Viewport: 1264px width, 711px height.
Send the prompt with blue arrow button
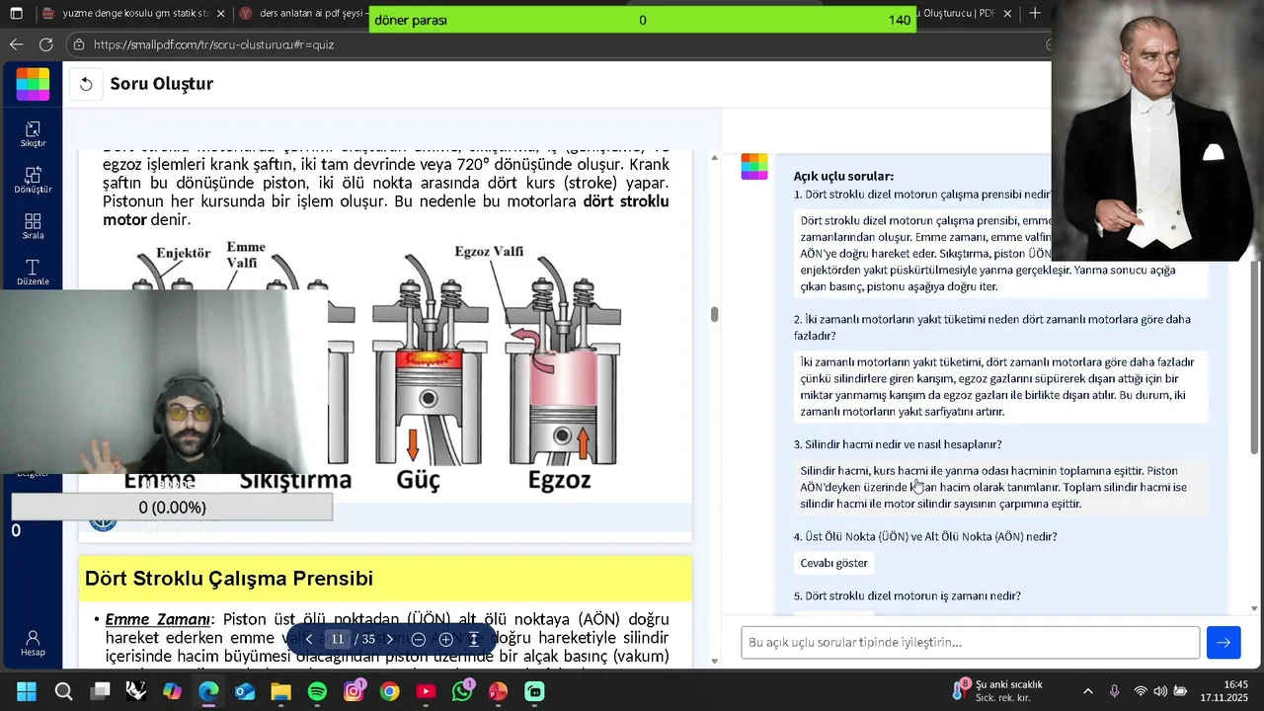pyautogui.click(x=1224, y=643)
